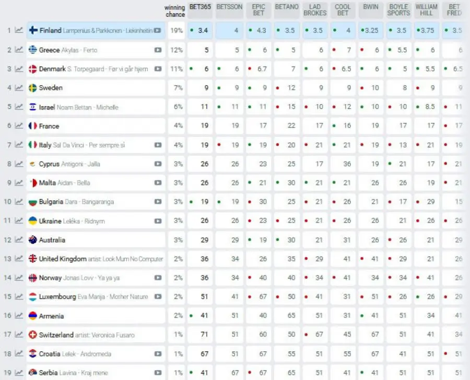The image size is (470, 380).
Task: Click the video icon in Greece's row
Action: click(x=158, y=50)
